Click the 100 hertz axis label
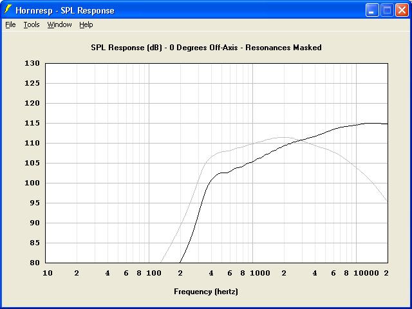The image size is (412, 309). click(154, 273)
